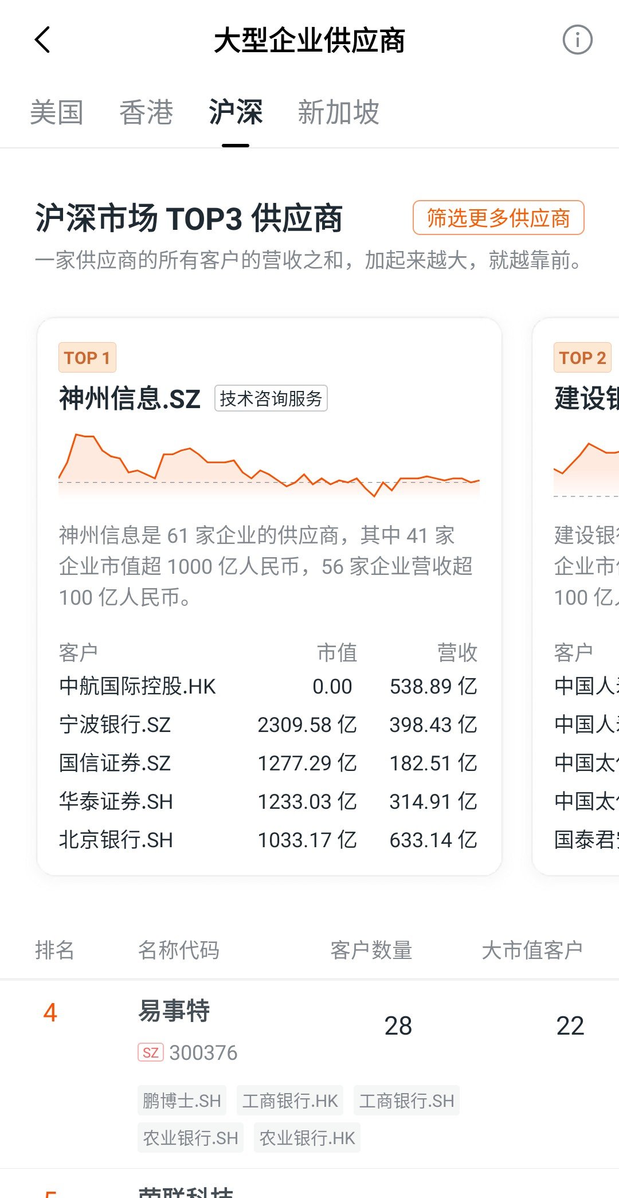
Task: Tap the back arrow icon
Action: pos(43,40)
